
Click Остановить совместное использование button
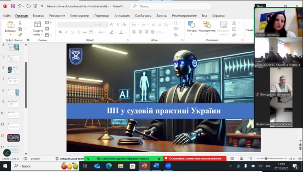pyautogui.click(x=195, y=158)
